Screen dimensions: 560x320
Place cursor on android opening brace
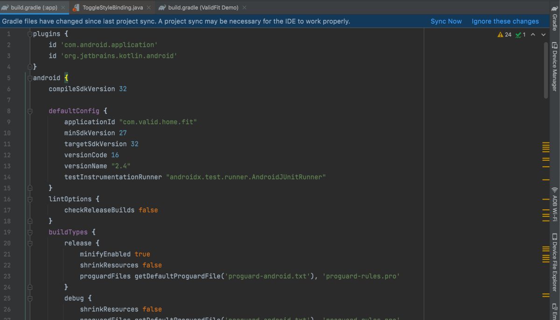[x=66, y=78]
